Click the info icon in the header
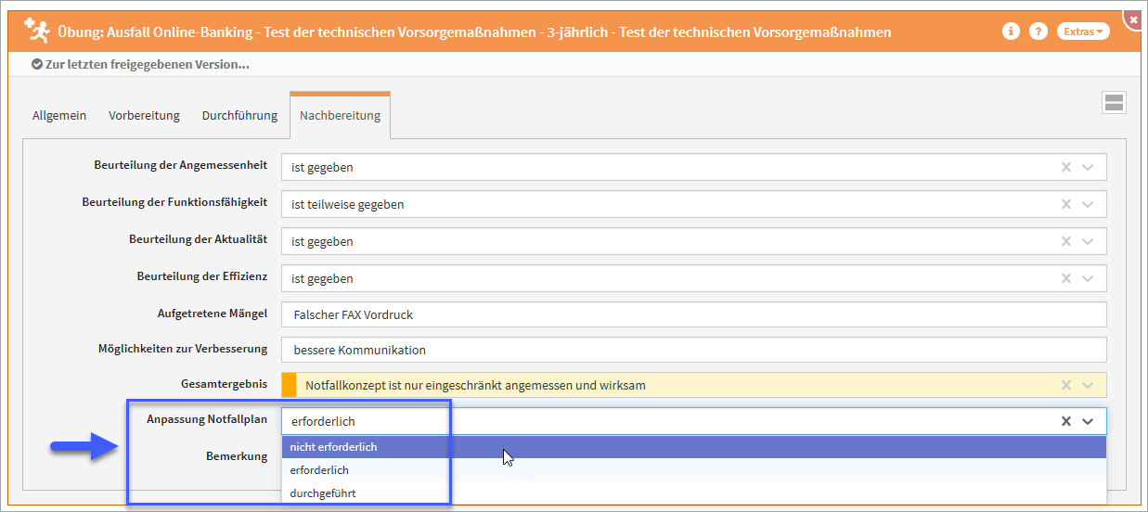The image size is (1148, 512). click(1012, 32)
